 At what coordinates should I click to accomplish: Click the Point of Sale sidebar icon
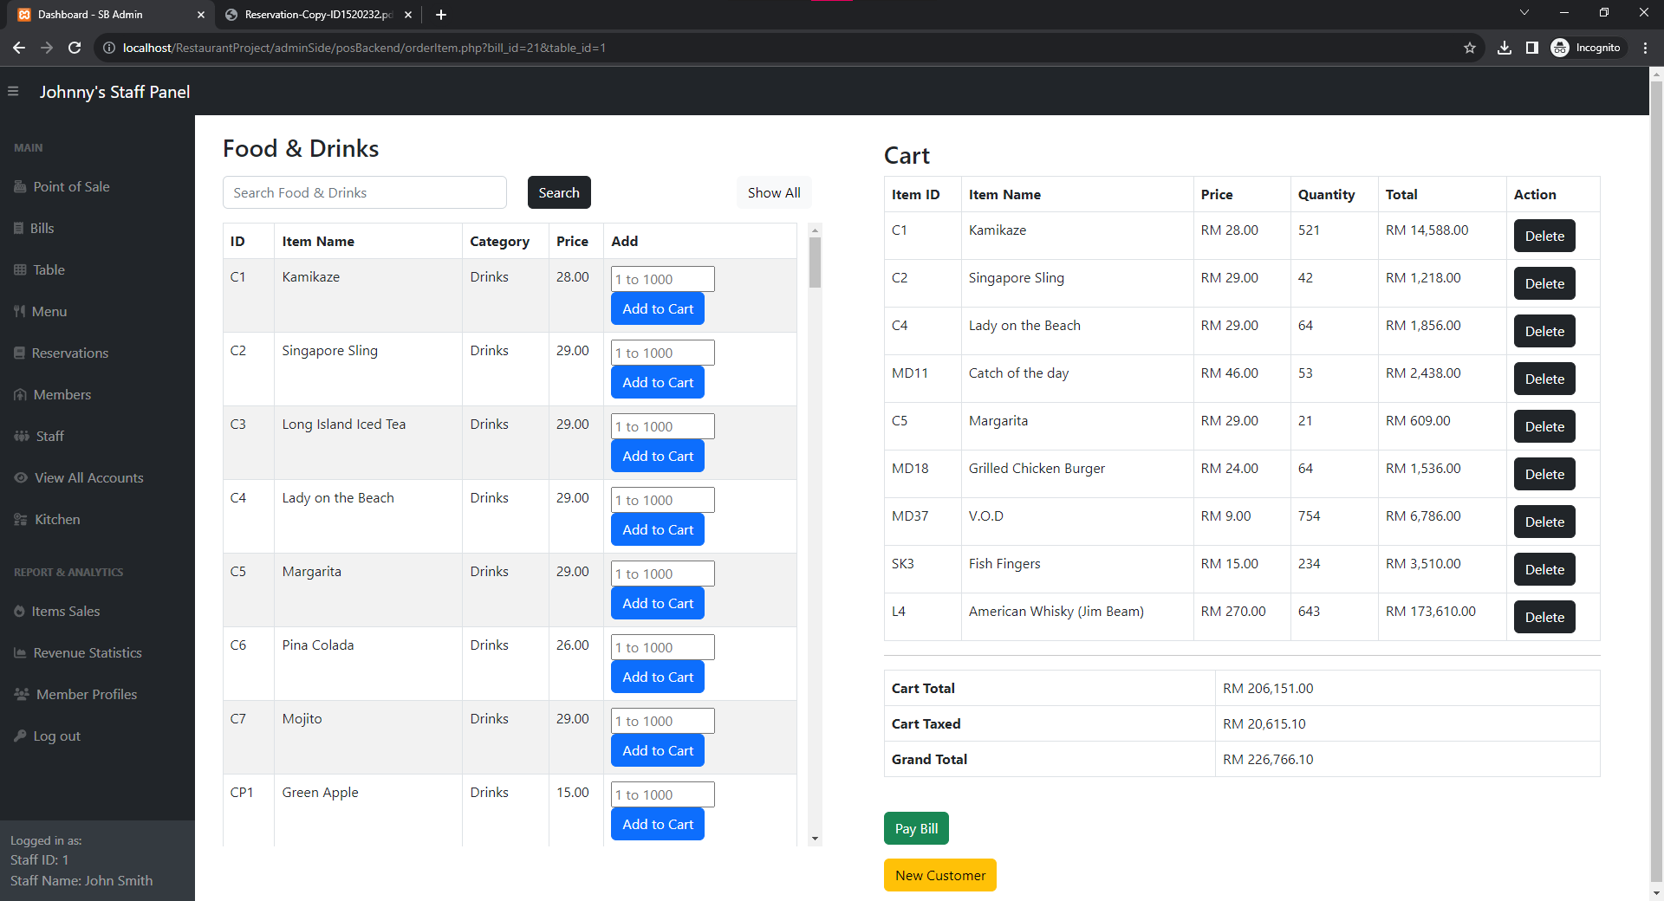tap(20, 187)
